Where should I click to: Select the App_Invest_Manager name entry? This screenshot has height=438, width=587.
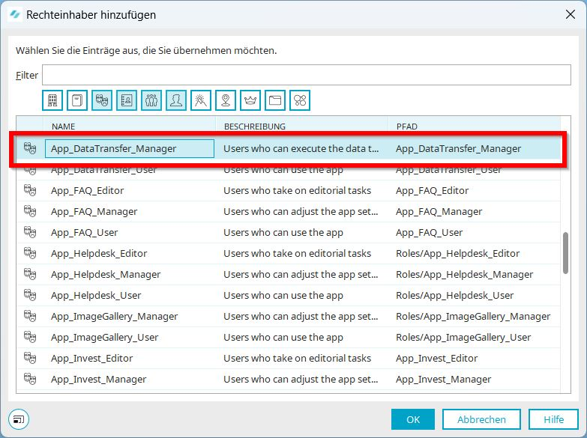[x=98, y=379]
